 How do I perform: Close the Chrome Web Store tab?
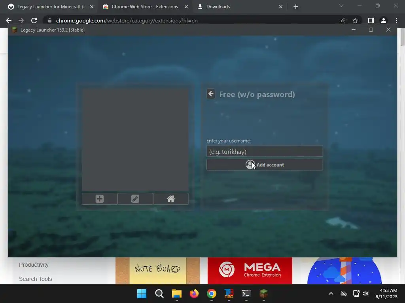tap(186, 7)
